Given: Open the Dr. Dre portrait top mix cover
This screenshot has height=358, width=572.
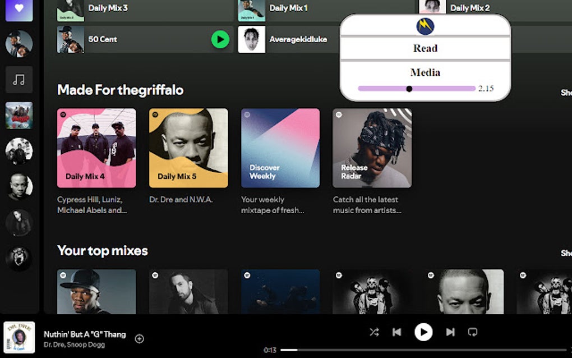Looking at the screenshot, I should 464,292.
